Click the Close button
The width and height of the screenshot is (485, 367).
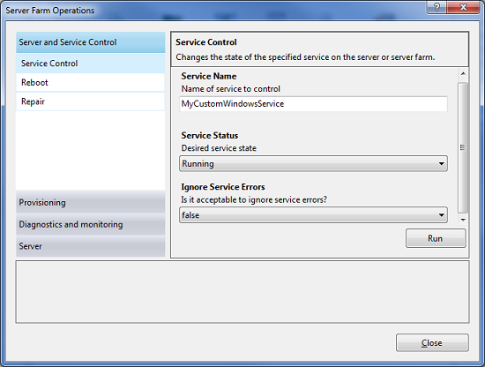(432, 342)
